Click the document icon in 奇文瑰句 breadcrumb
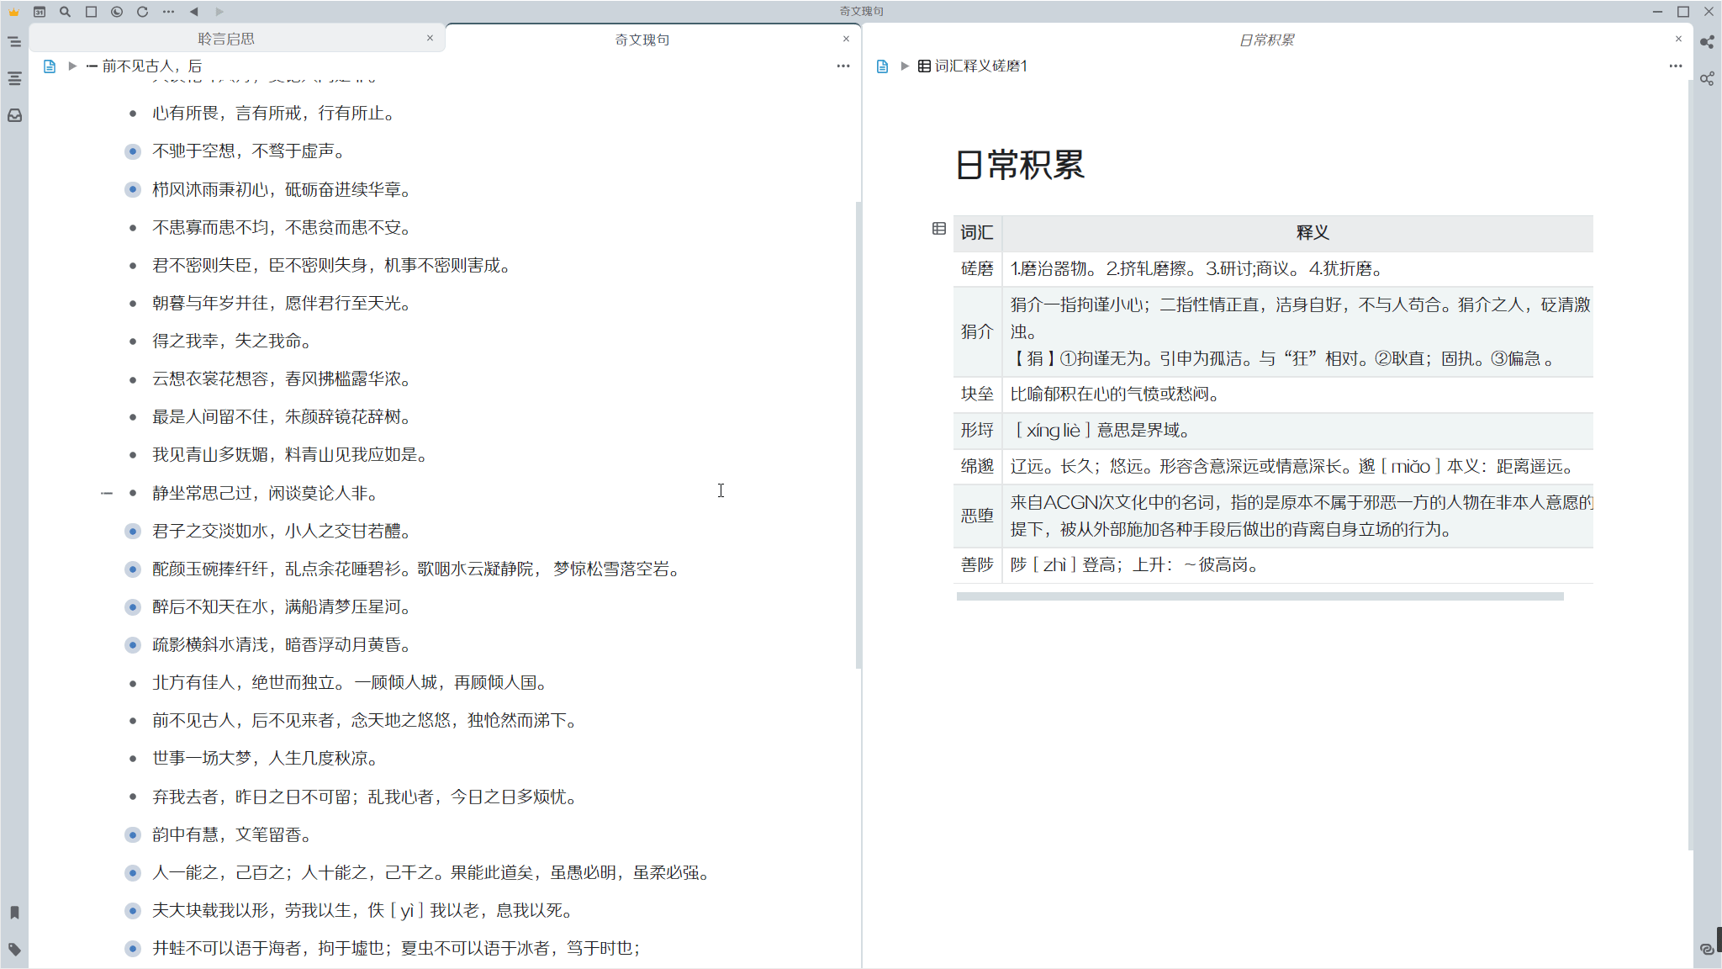 click(48, 66)
